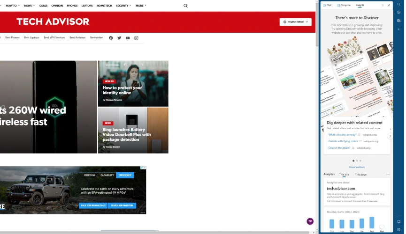This screenshot has height=234, width=406.
Task: Click the site search magnifier icon
Action: [x=185, y=6]
